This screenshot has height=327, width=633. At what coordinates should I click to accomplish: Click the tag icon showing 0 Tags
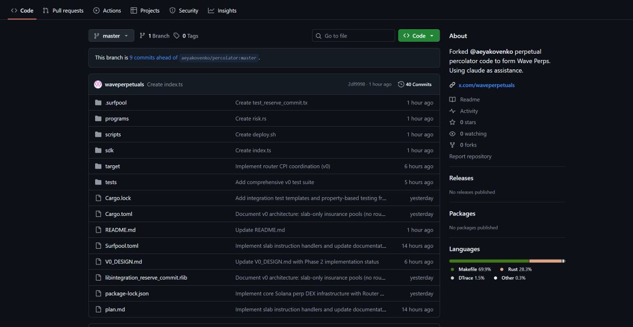coord(177,36)
